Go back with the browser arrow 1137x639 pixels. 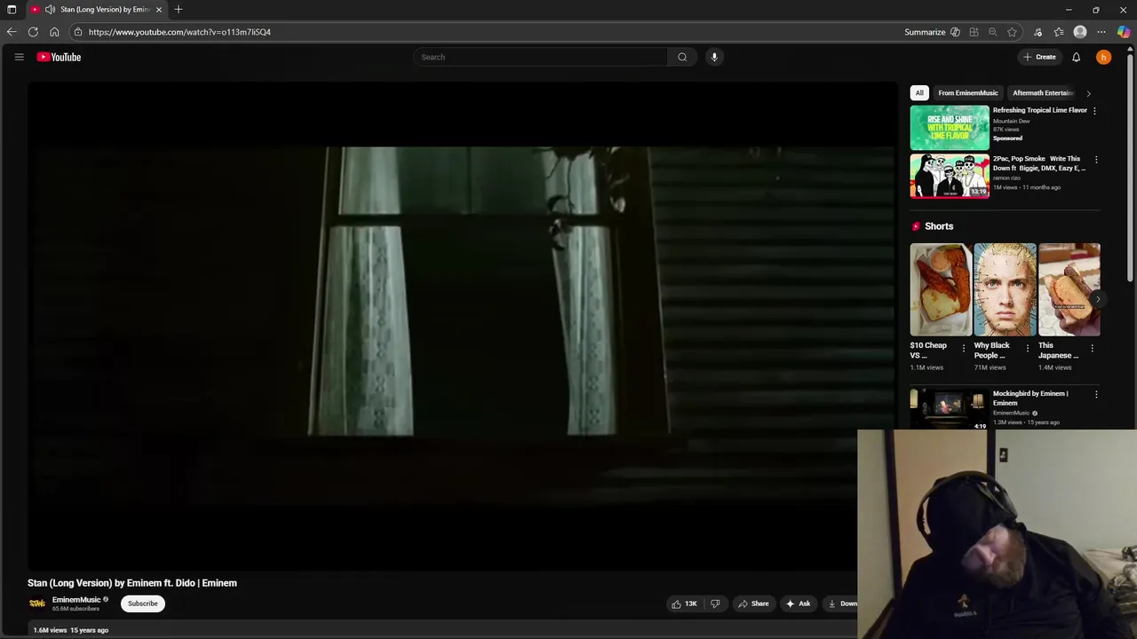tap(12, 32)
